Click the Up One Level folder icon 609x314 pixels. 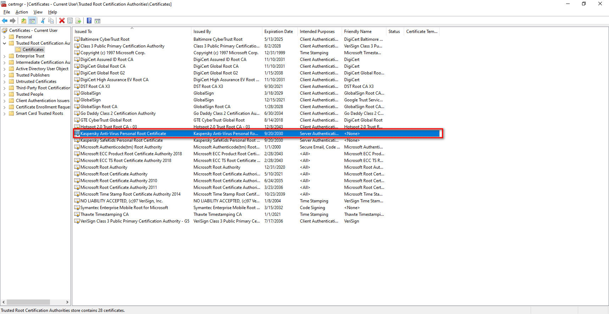tap(24, 21)
